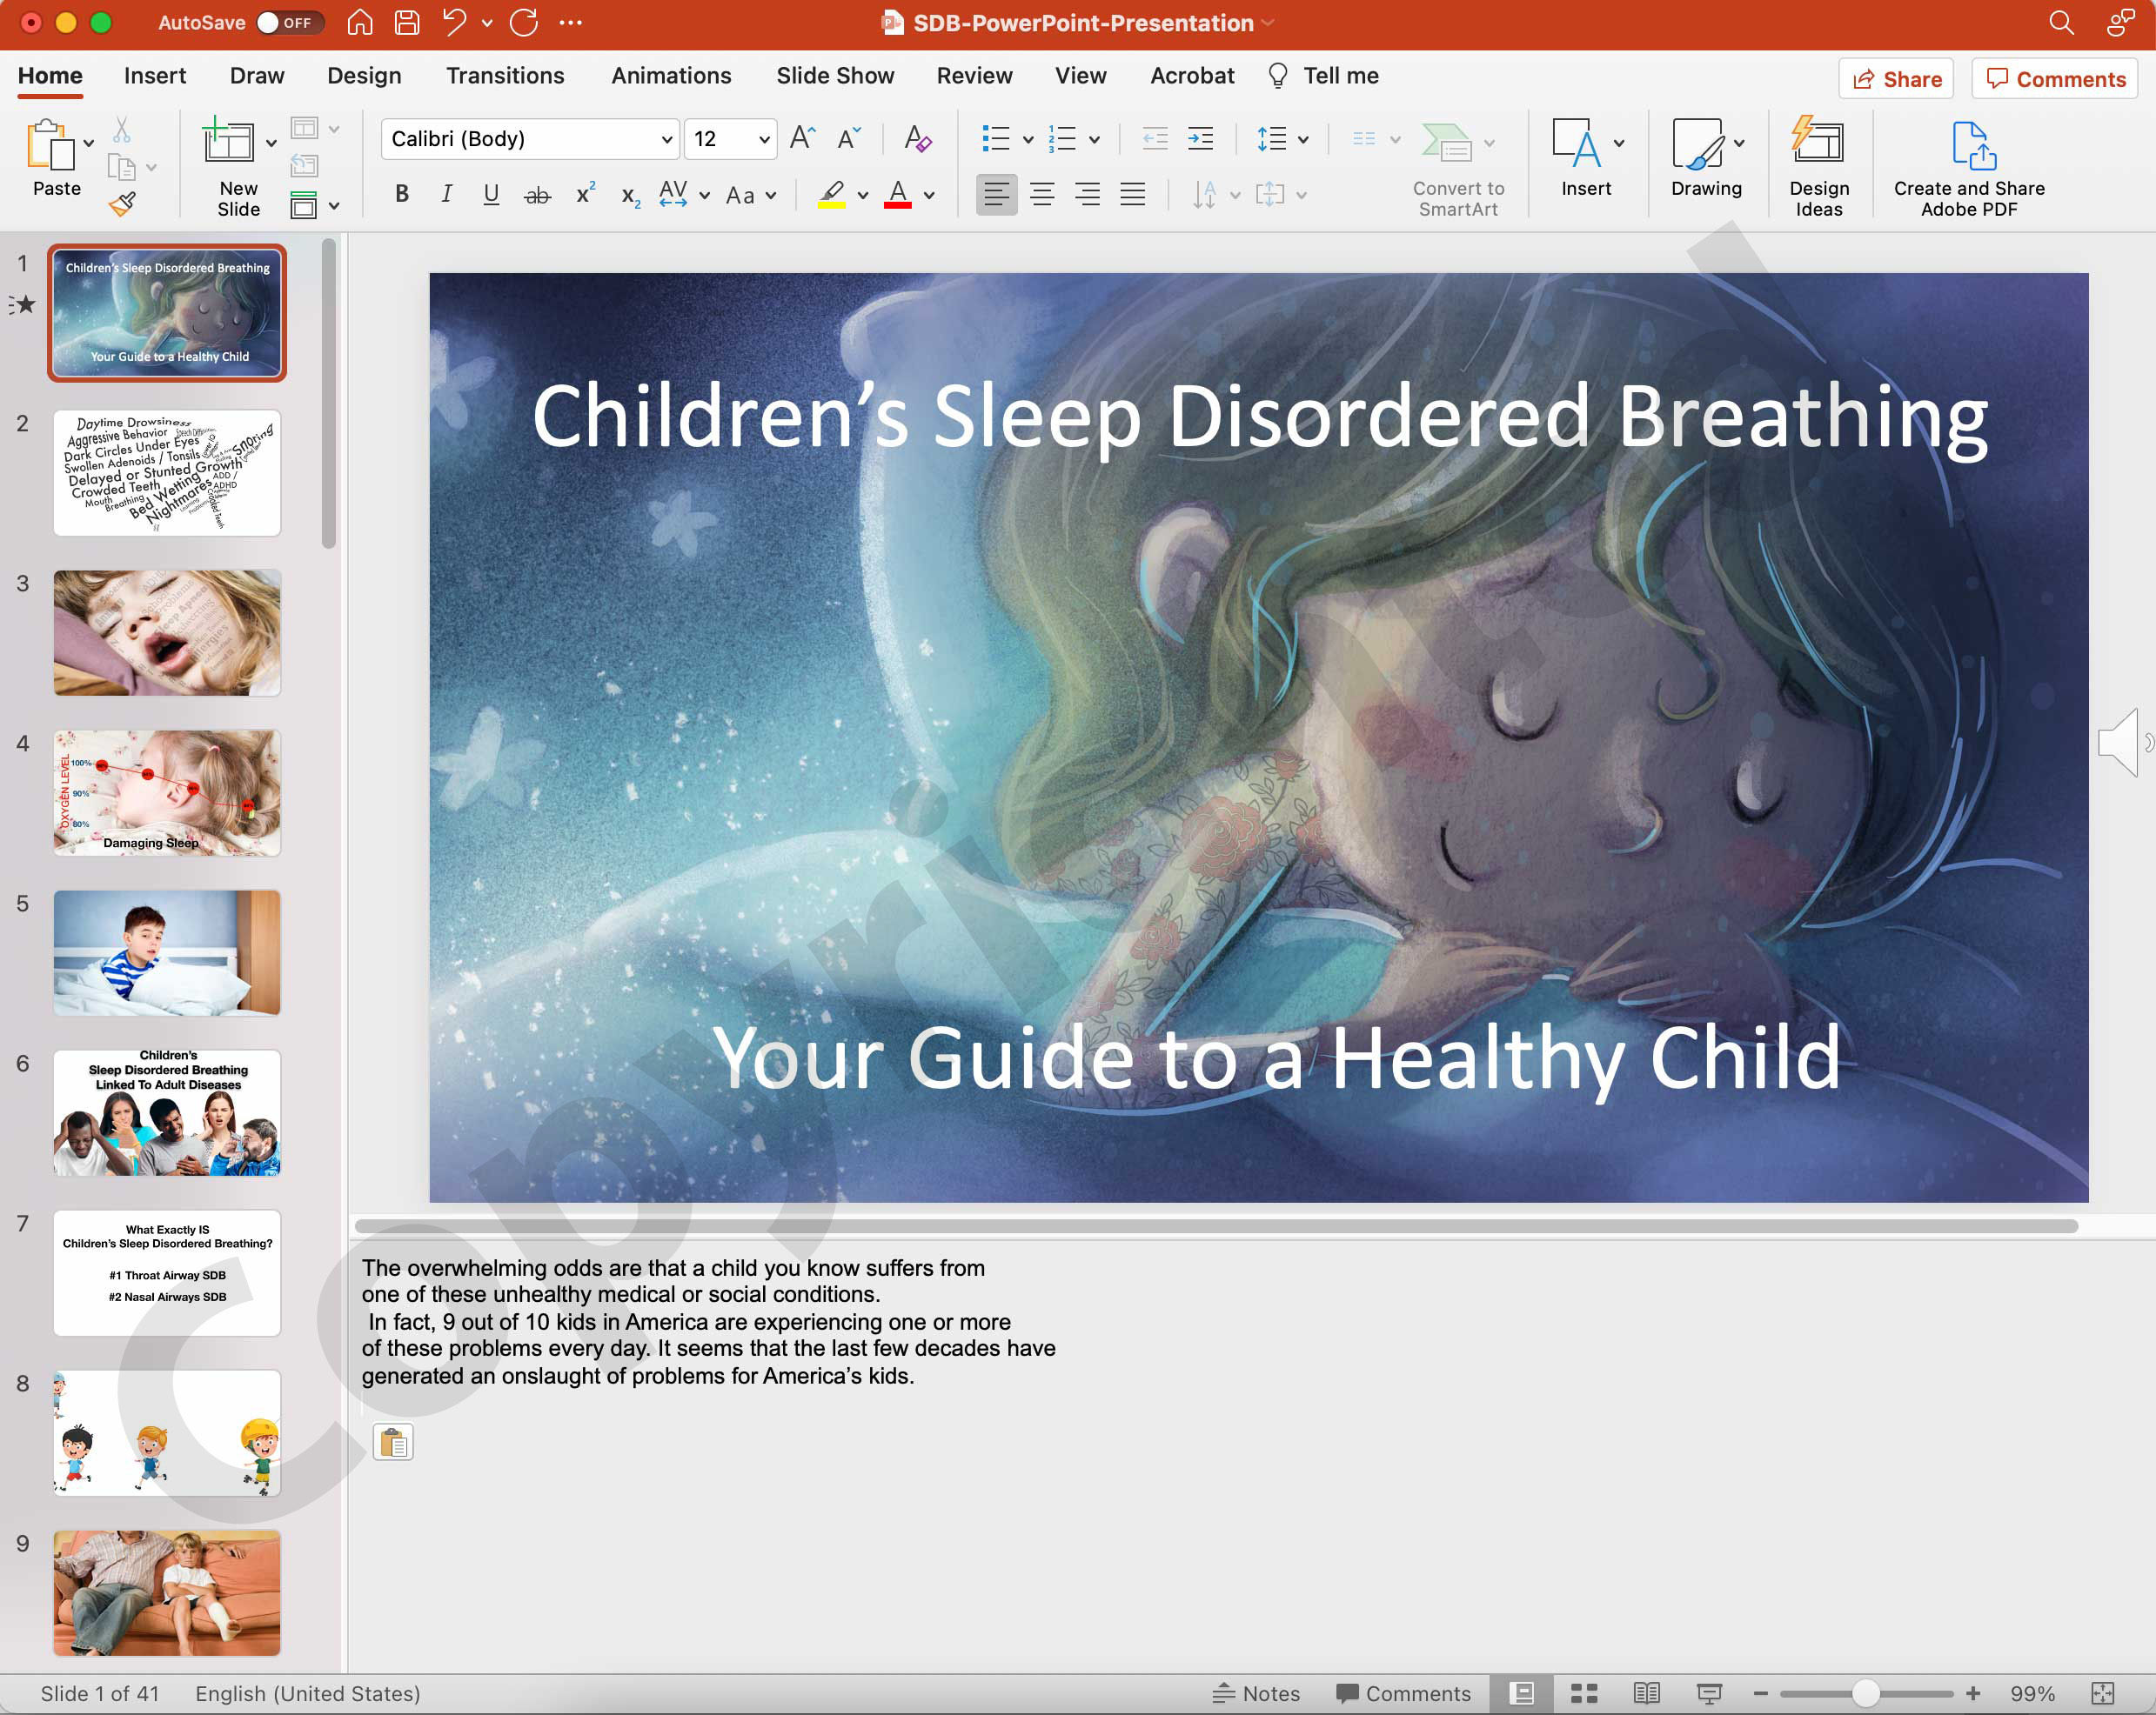The image size is (2156, 1715).
Task: Click the Paste clipboard icon
Action: click(50, 146)
